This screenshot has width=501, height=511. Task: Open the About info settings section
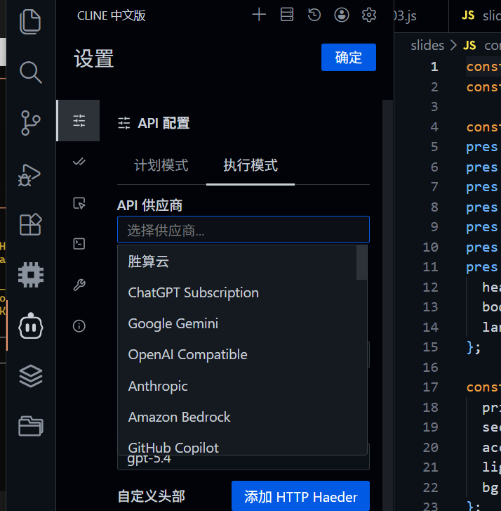(x=79, y=326)
